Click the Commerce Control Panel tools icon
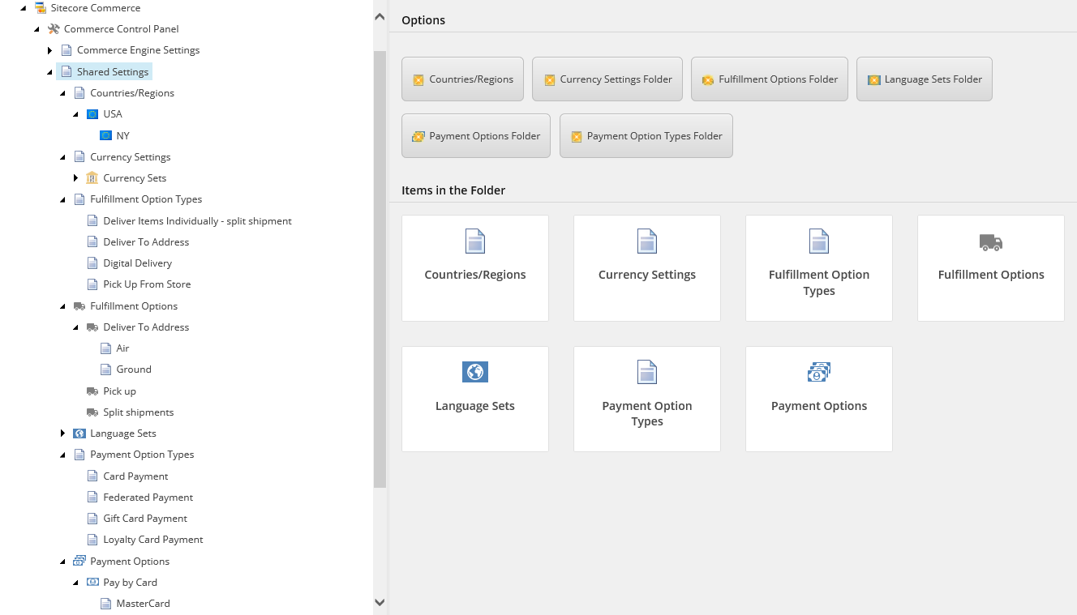Screen dimensions: 1077x615 tap(54, 29)
